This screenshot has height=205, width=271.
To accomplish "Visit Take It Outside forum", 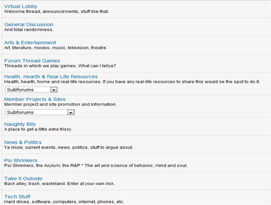I will [23, 179].
